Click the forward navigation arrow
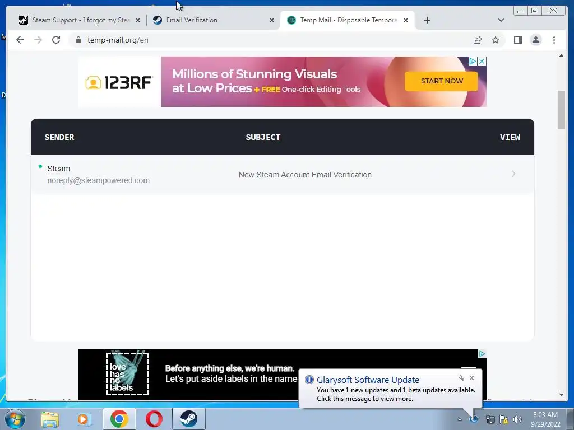 (38, 40)
